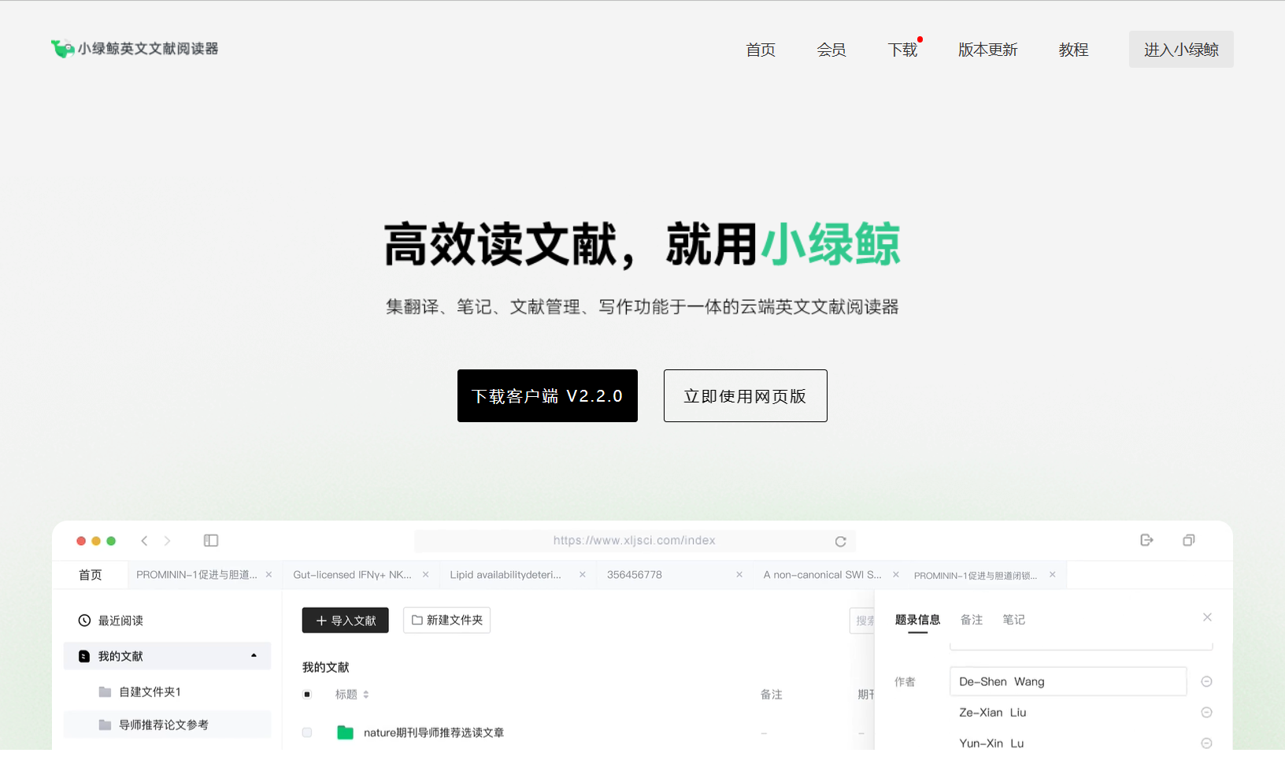The height and width of the screenshot is (775, 1285).
Task: Click the page reload icon beside the URL
Action: 840,541
